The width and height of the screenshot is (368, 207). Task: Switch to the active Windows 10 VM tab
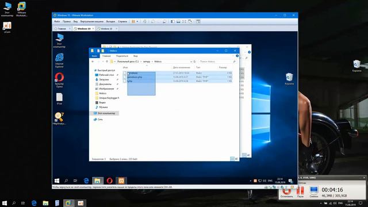tap(83, 29)
